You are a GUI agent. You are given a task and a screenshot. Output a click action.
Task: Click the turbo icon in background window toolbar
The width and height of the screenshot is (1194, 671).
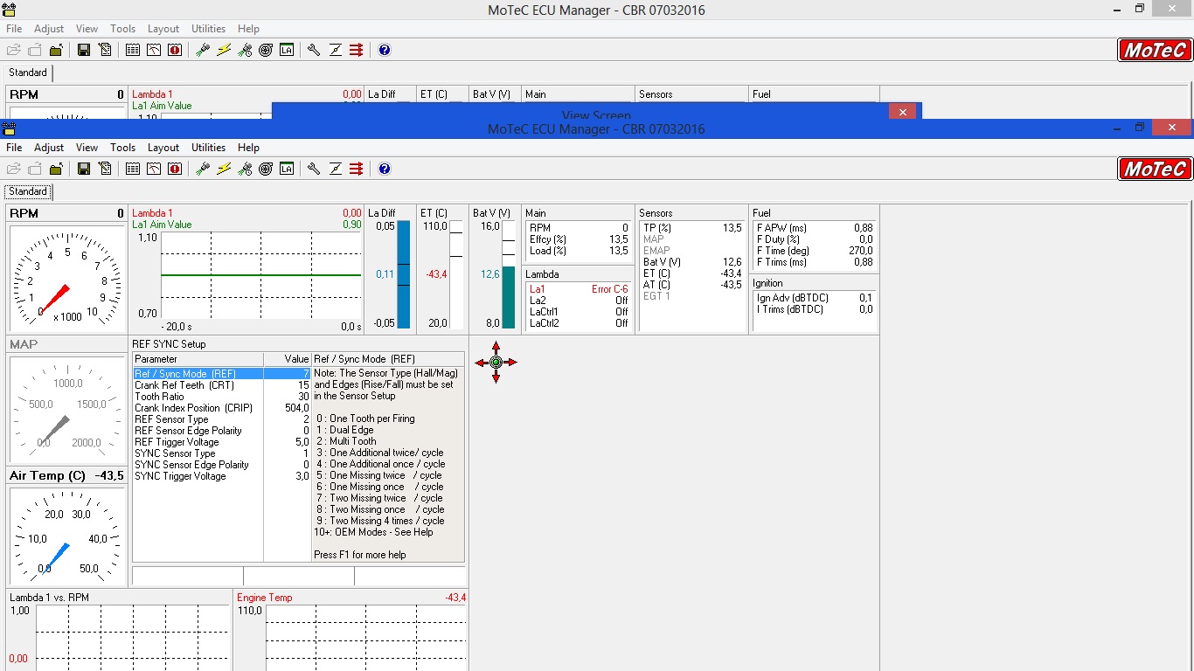click(266, 50)
